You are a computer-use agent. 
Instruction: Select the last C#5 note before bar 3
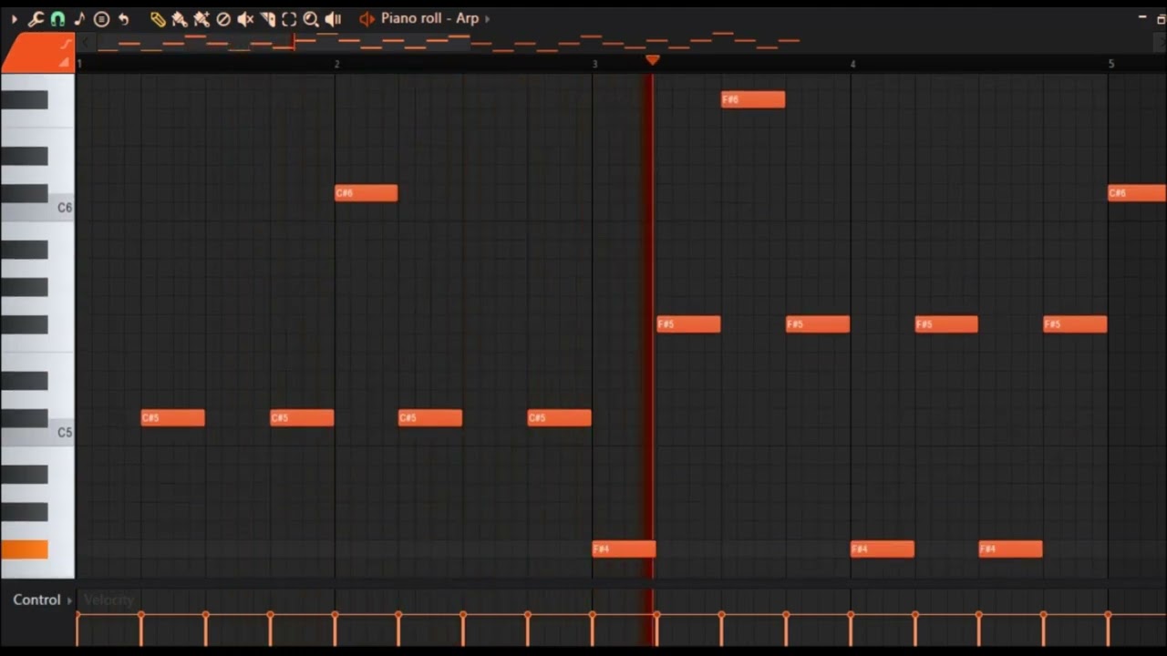pyautogui.click(x=560, y=418)
